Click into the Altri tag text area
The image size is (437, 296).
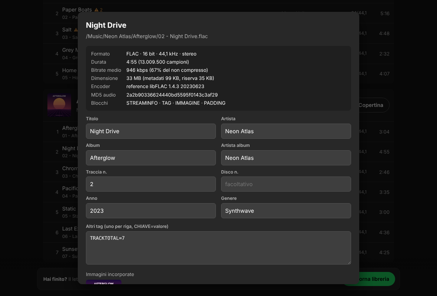(x=218, y=248)
